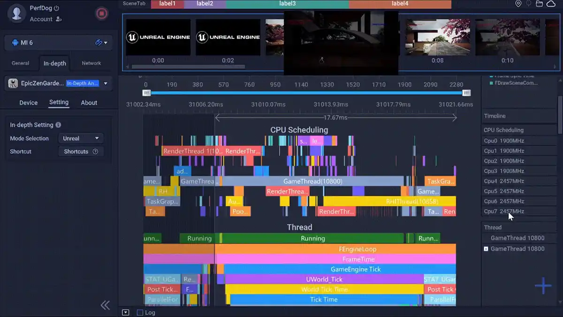Click the right handle of the range slider
This screenshot has height=317, width=563.
point(466,93)
